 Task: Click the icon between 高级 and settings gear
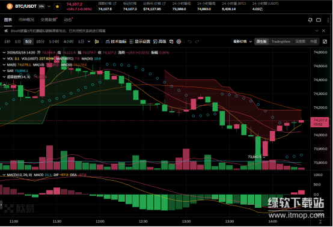[x=171, y=41]
